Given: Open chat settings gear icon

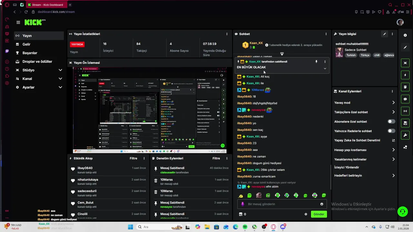Looking at the screenshot, I should click(x=306, y=214).
